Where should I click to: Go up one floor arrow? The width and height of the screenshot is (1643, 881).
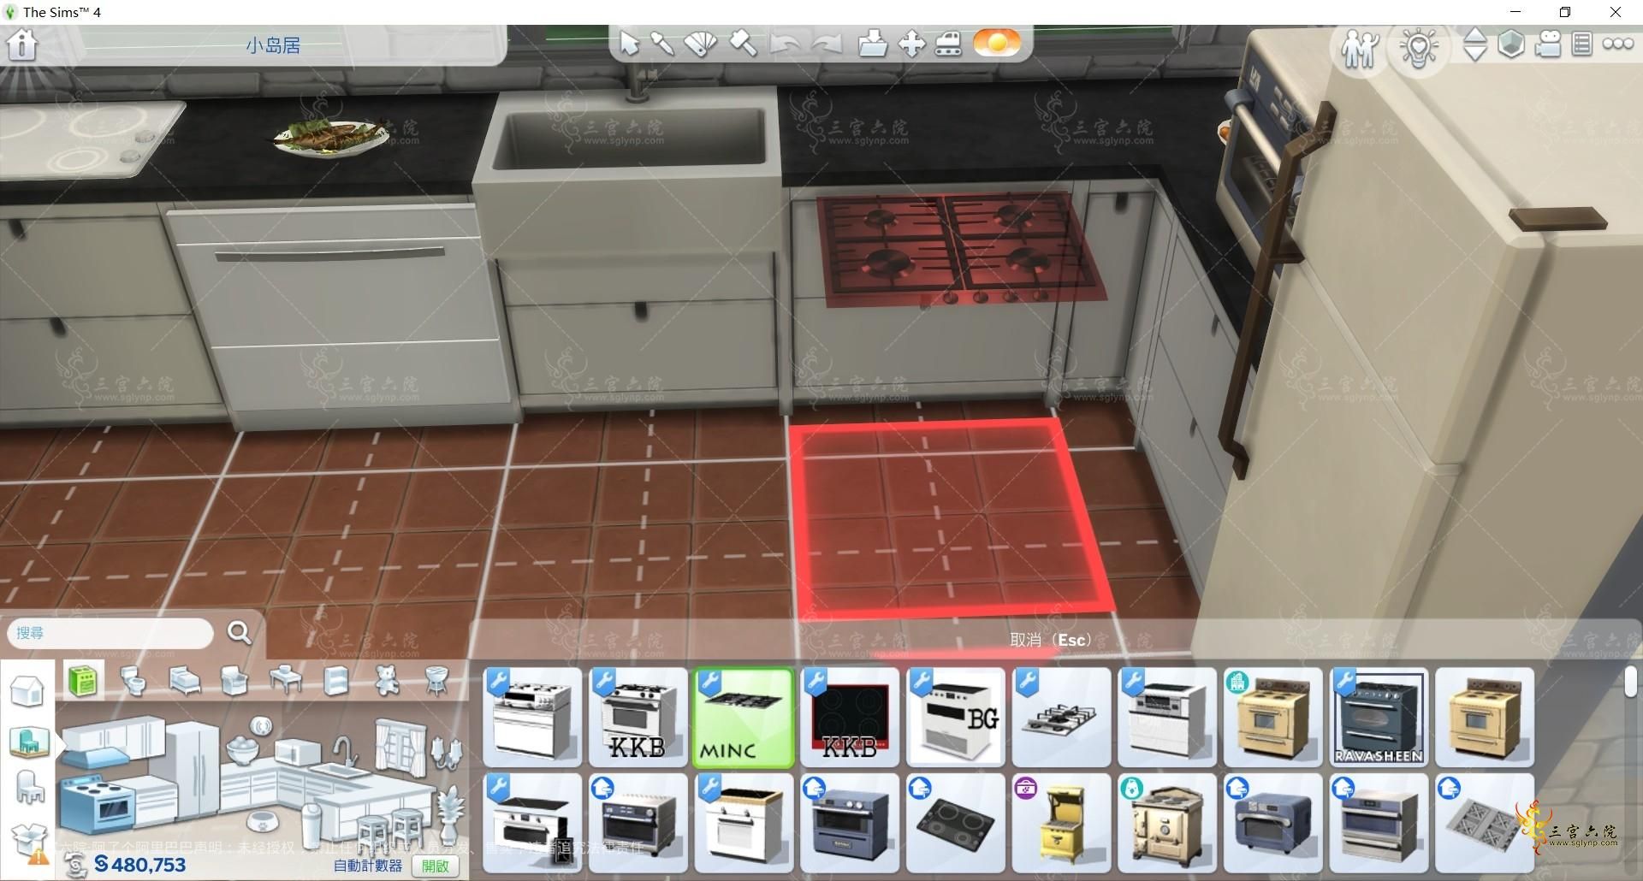pos(1475,35)
